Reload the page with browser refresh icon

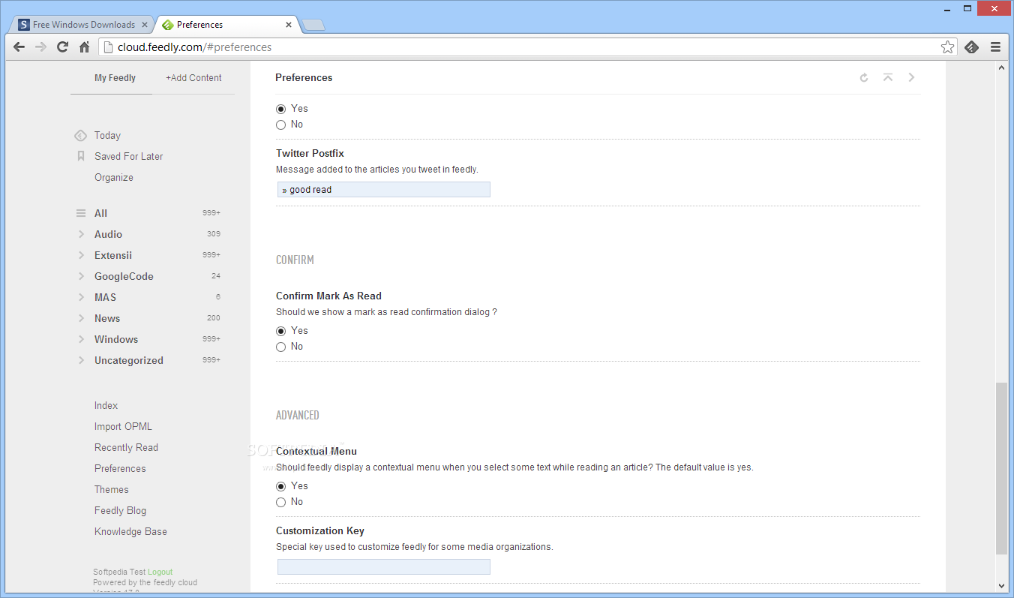click(63, 47)
